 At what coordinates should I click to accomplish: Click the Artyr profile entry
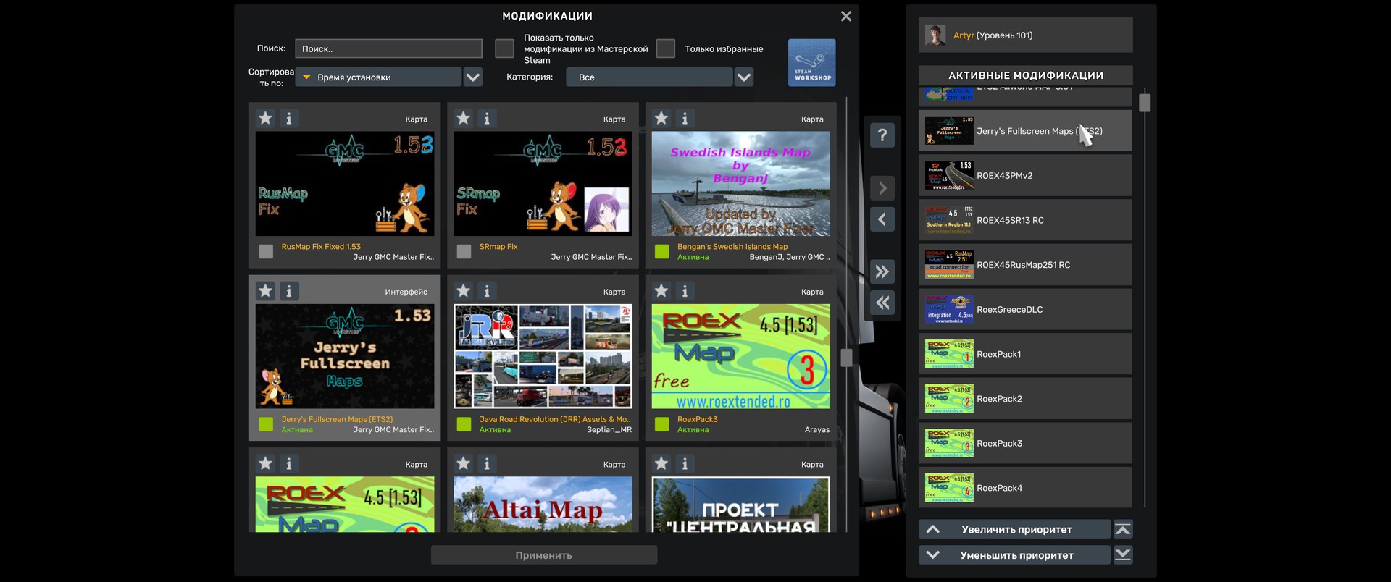(1025, 35)
